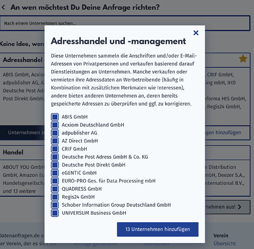Click chevron arrow on 'nehmen aus!' button
The height and width of the screenshot is (249, 254).
[x=240, y=207]
